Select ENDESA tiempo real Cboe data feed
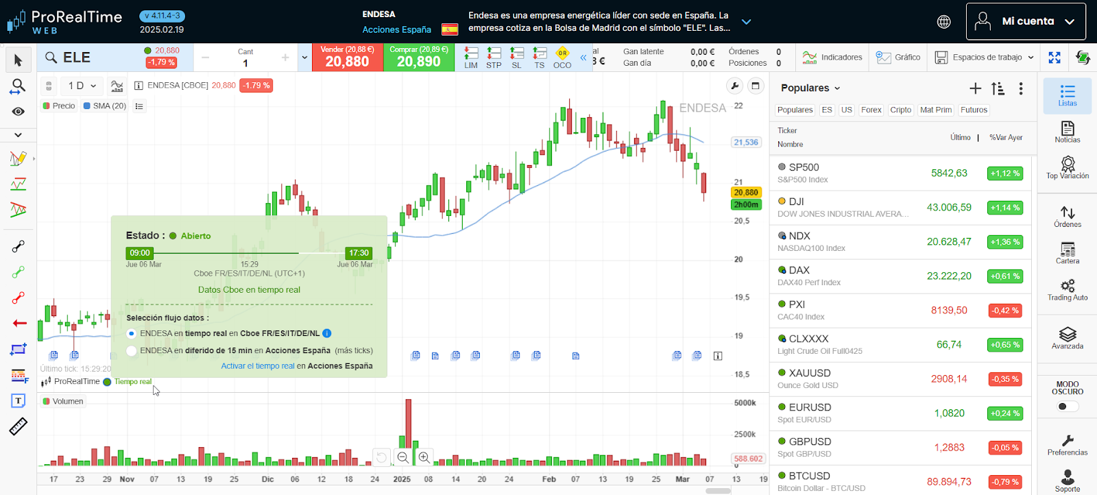 click(x=132, y=333)
